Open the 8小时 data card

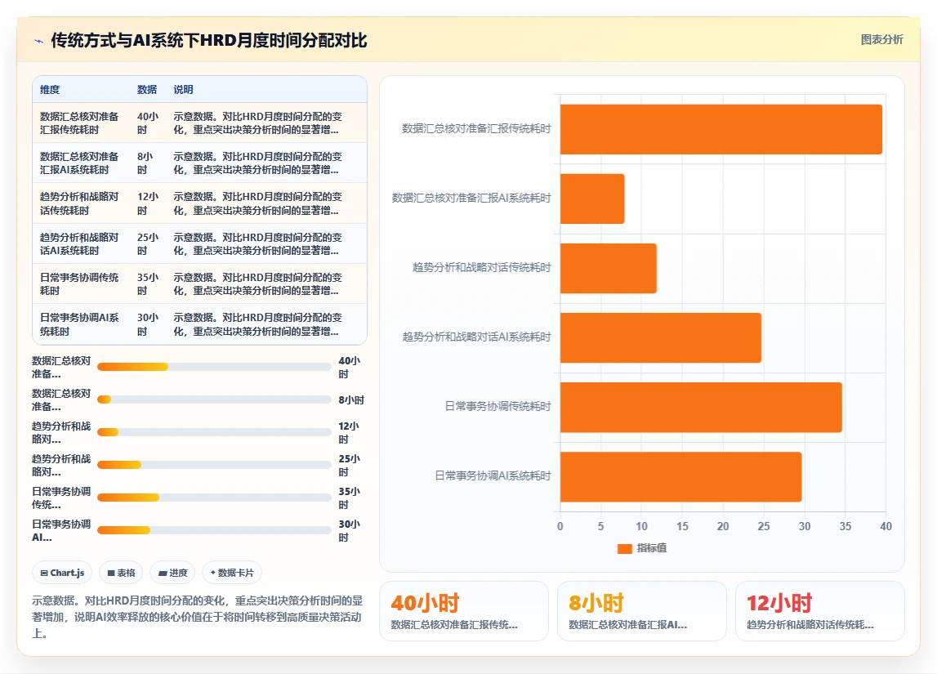tap(642, 611)
